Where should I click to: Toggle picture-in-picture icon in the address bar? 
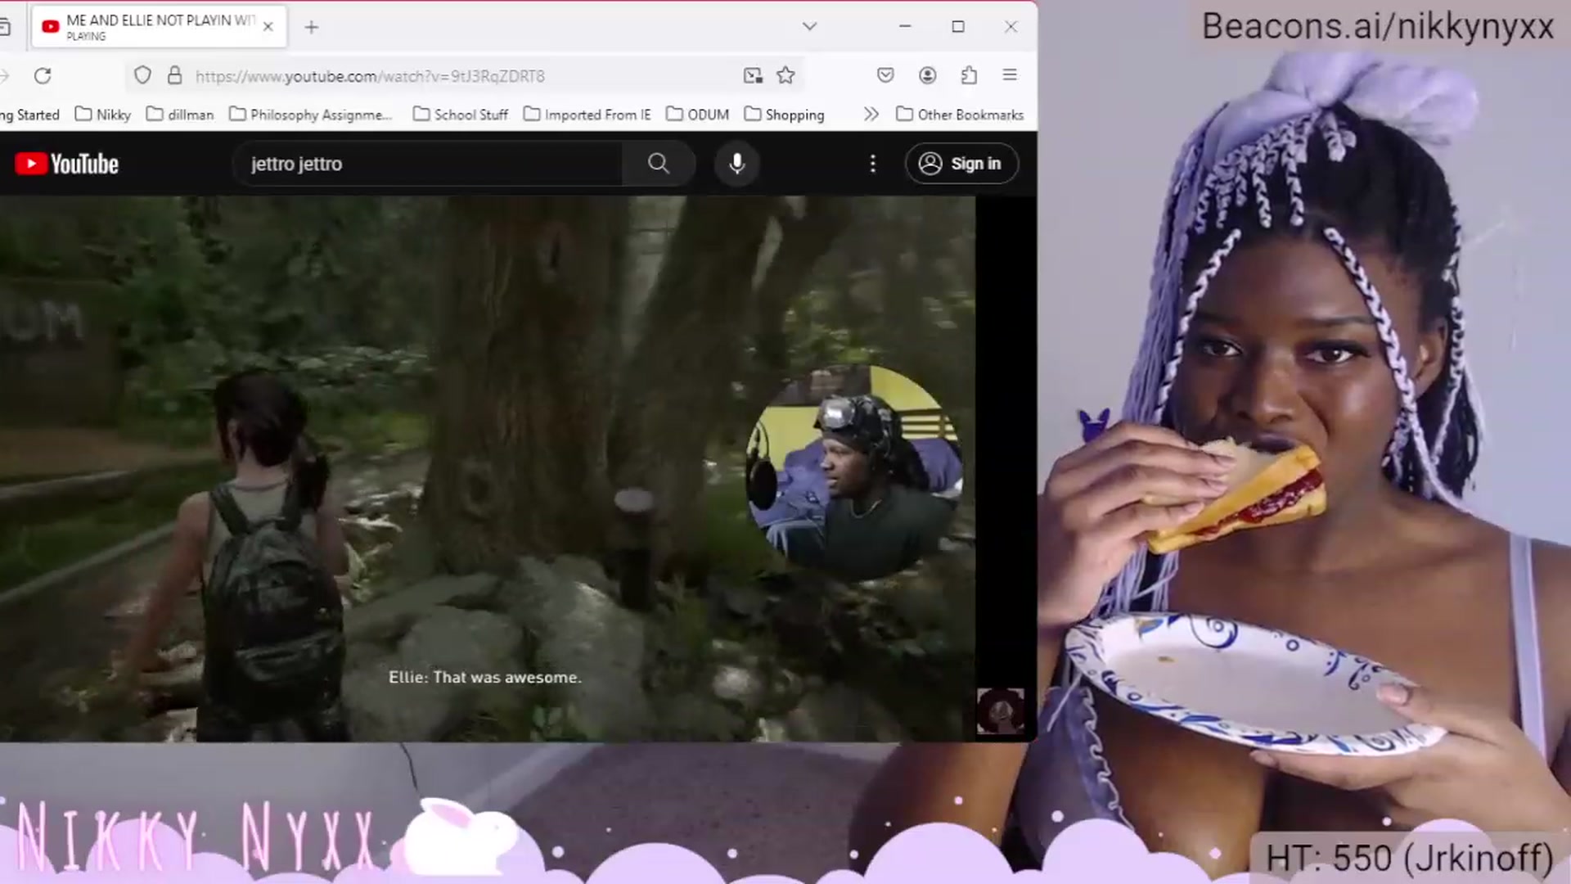pos(753,76)
